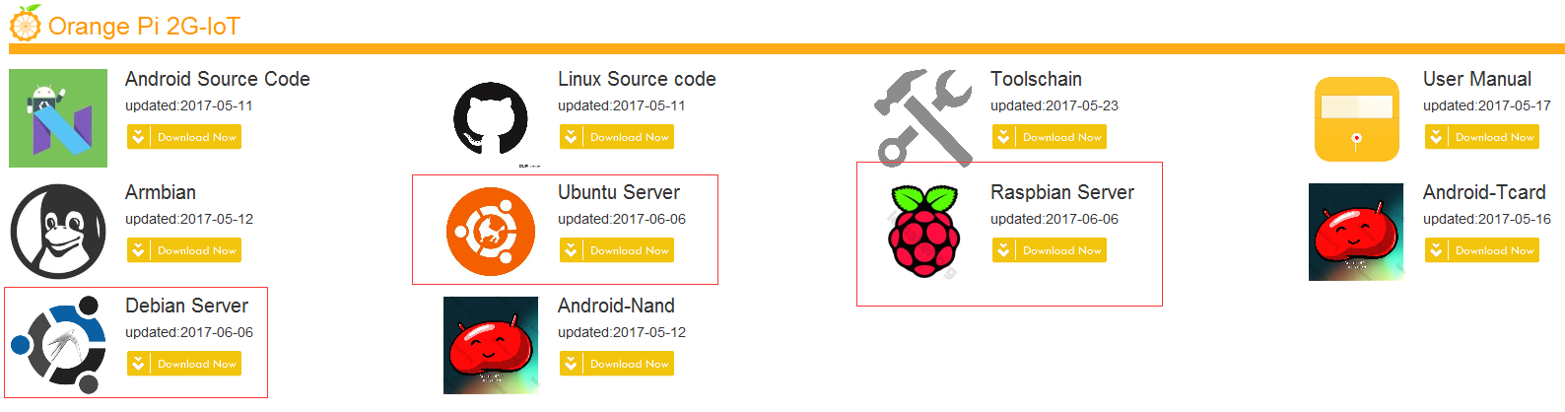Click the Debian Server title

[186, 306]
